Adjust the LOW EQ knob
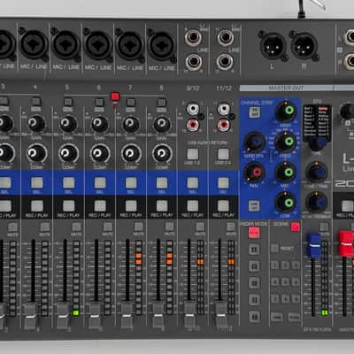The image size is (354, 354). [285, 203]
